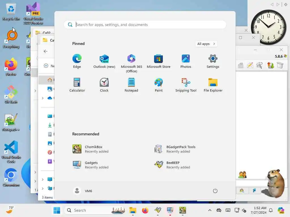290x217 pixels.
Task: Select Visual Studio Code desktop shortcut
Action: pos(11,152)
